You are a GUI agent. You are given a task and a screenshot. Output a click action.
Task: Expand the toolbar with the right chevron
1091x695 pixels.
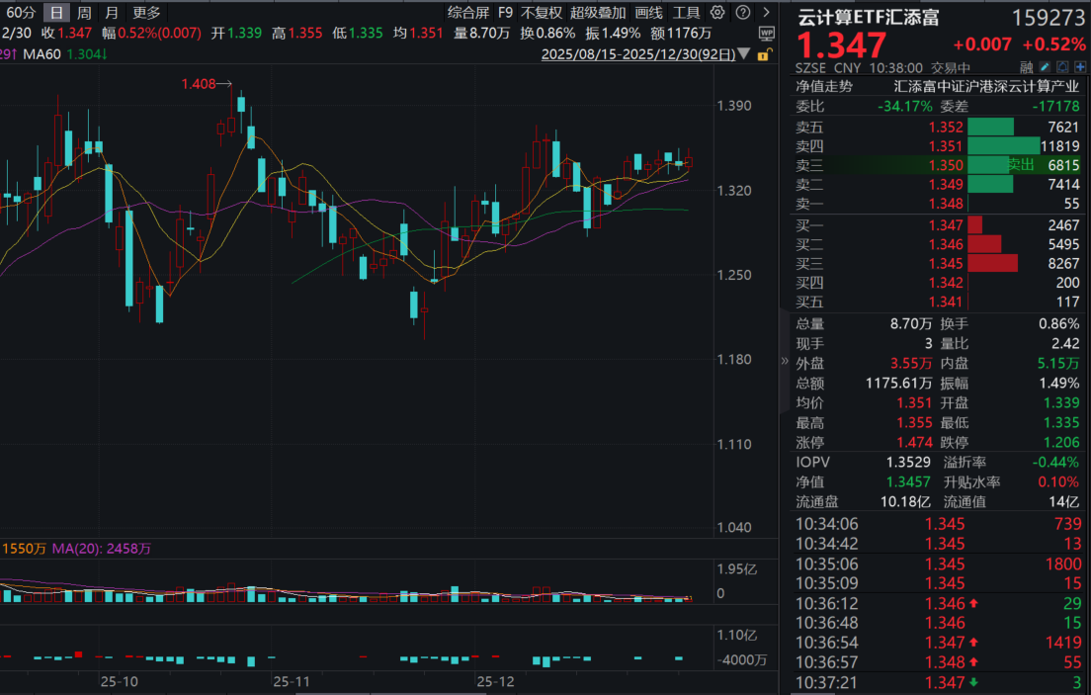(x=767, y=13)
